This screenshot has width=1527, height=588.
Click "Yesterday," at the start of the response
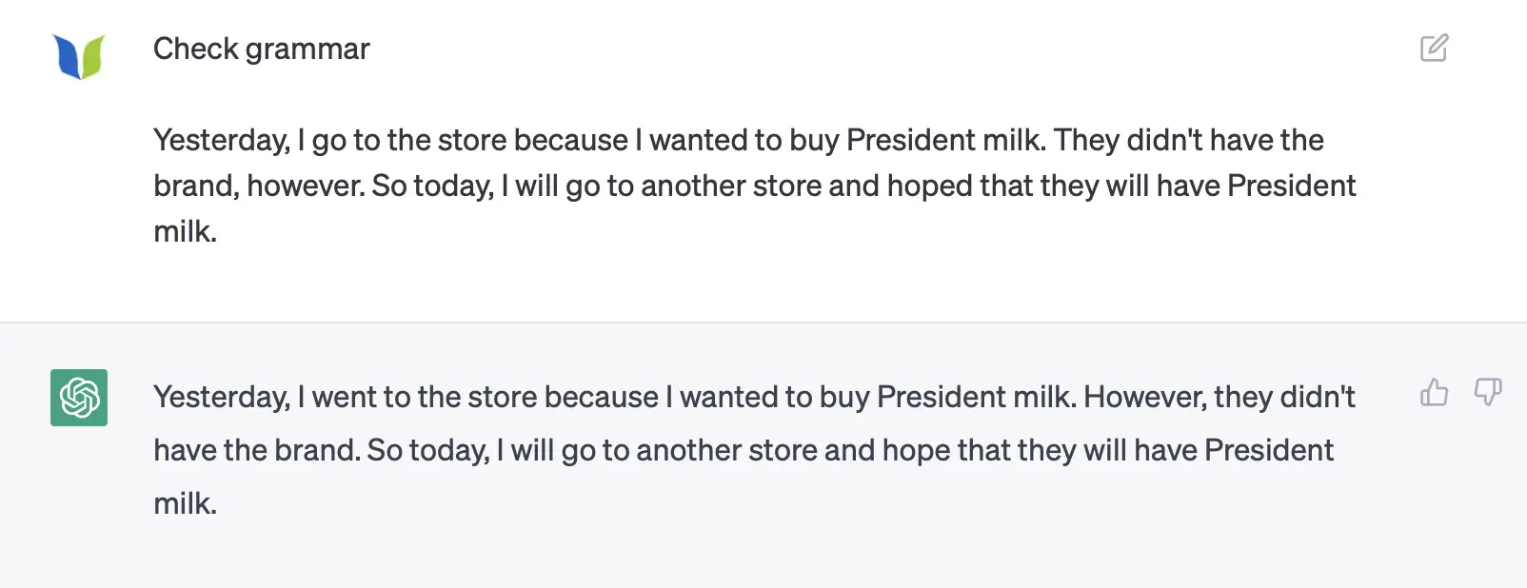click(x=221, y=397)
